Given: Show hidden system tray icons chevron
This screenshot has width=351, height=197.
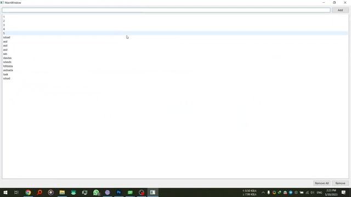Looking at the screenshot, I should point(263,193).
